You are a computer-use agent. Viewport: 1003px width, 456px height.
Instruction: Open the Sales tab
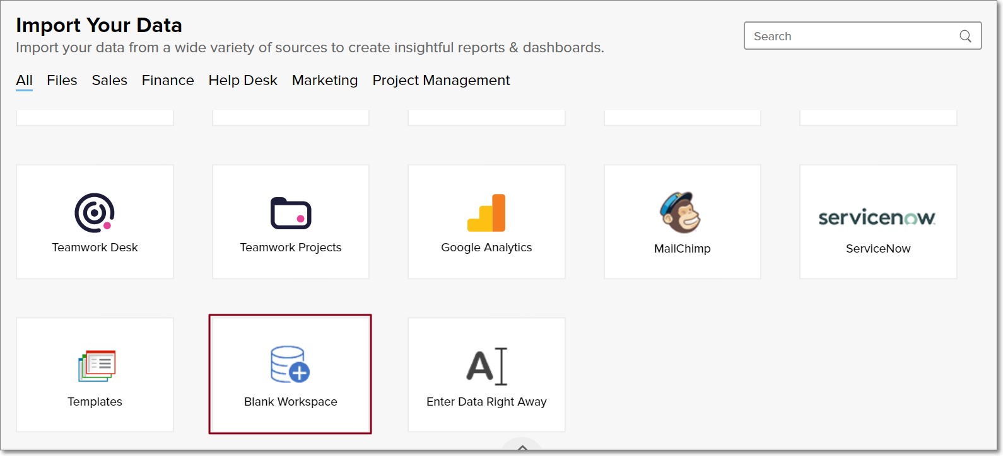click(x=109, y=81)
